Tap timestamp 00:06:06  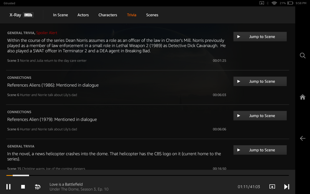pos(219,129)
